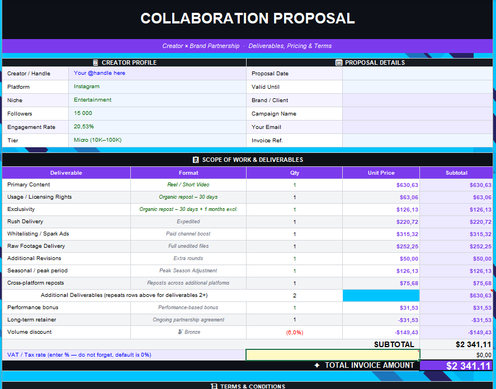Select the 'Extra rounds' format cell
The image size is (496, 389).
[x=188, y=258]
